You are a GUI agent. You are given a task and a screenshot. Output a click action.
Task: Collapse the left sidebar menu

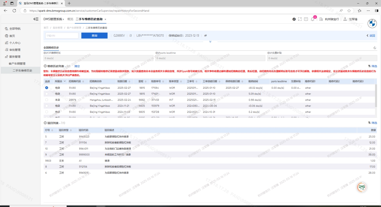coord(36,19)
